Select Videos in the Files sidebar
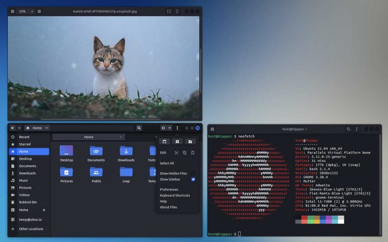Image resolution: width=388 pixels, height=242 pixels. pyautogui.click(x=29, y=195)
